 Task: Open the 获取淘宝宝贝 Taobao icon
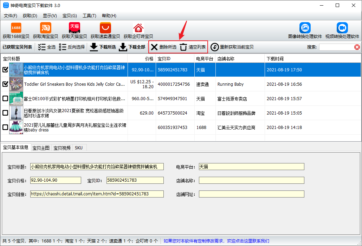pos(45,28)
